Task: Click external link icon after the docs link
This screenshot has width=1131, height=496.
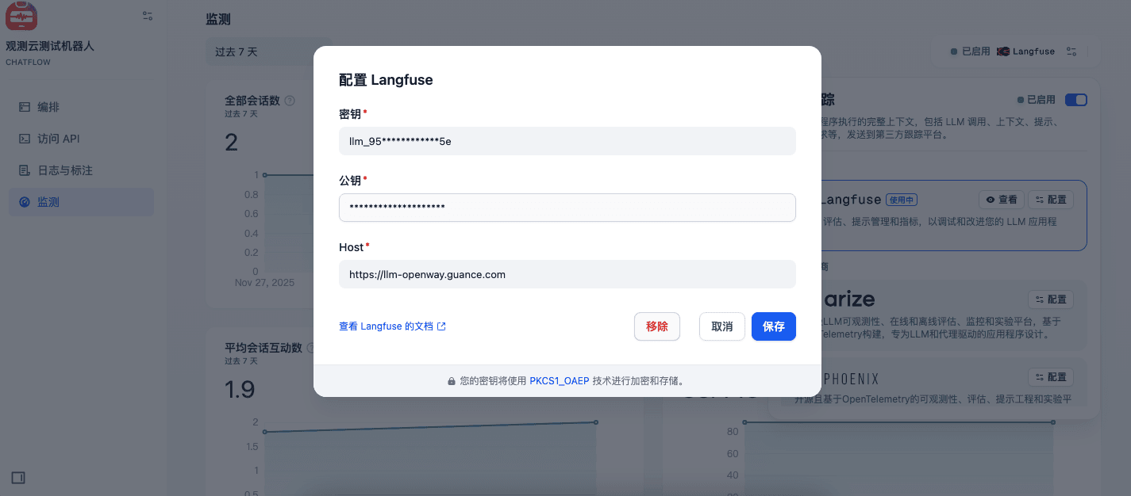Action: tap(442, 326)
